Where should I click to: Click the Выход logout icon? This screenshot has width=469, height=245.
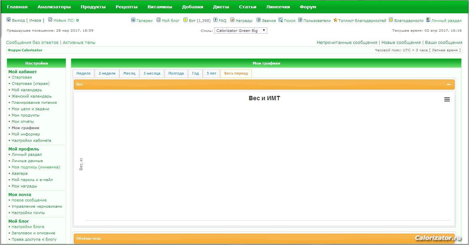click(x=9, y=20)
